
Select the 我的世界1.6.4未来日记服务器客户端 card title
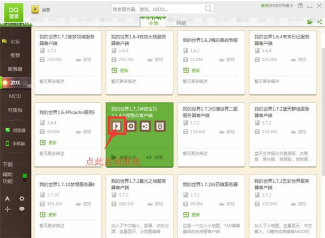pos(282,40)
